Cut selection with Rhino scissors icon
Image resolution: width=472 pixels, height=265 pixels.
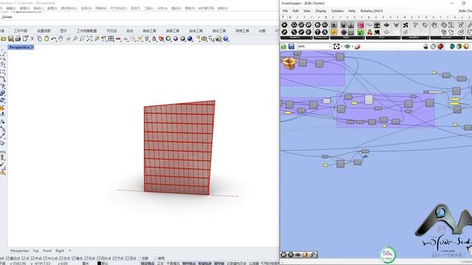coord(32,39)
